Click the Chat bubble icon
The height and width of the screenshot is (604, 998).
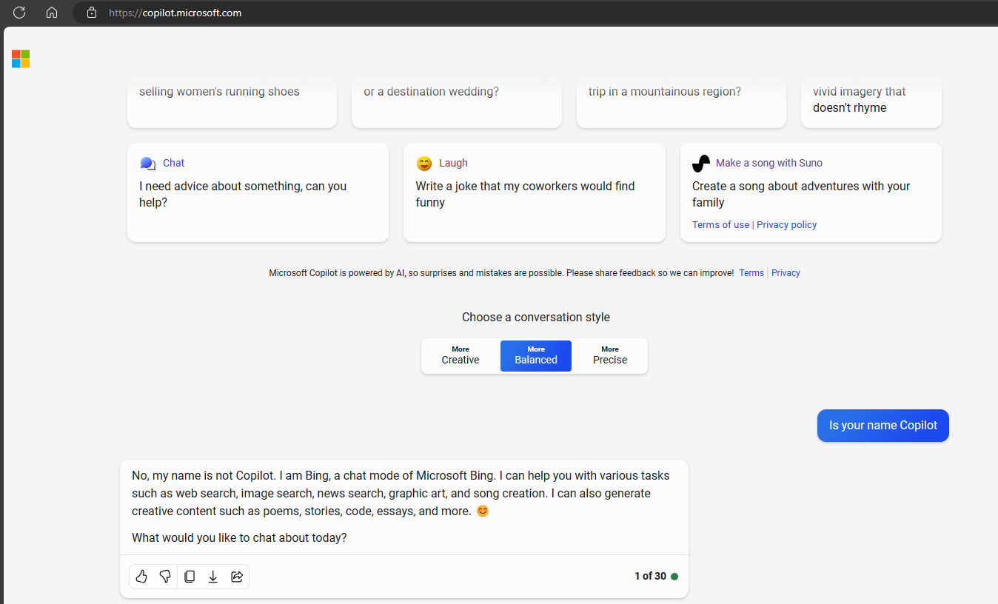coord(147,163)
